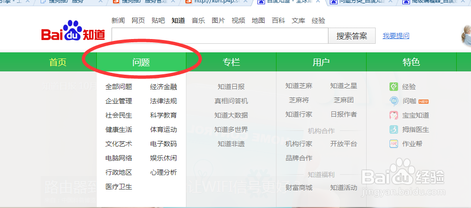Screen dimensions: 471x208
Task: Select 娱乐休闲 category
Action: pos(164,158)
